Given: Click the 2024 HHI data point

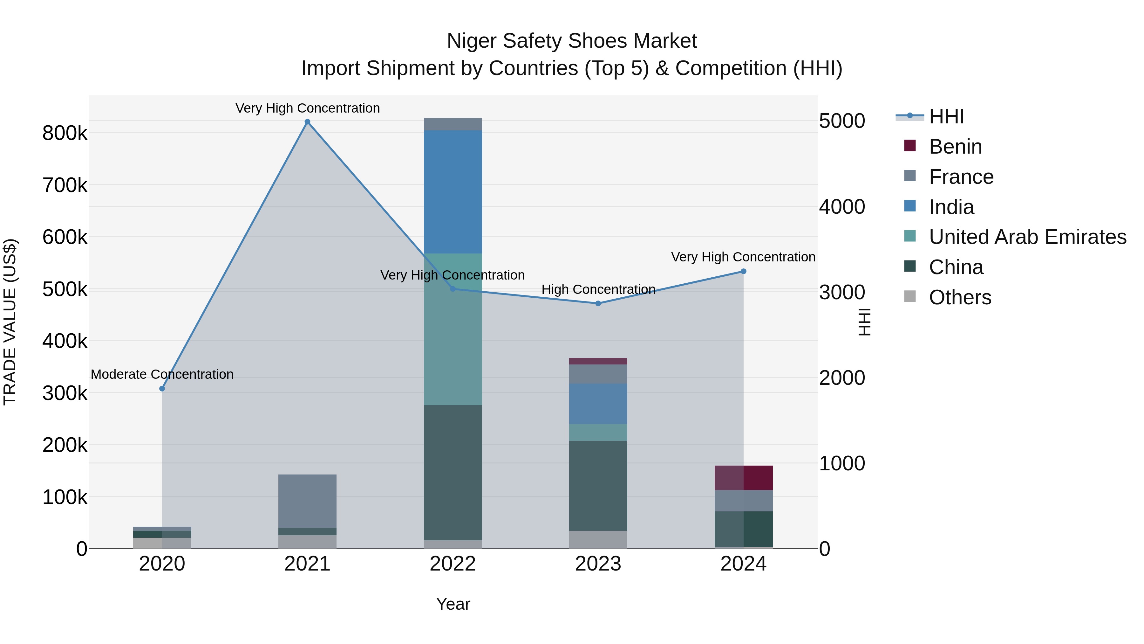Looking at the screenshot, I should (x=743, y=272).
